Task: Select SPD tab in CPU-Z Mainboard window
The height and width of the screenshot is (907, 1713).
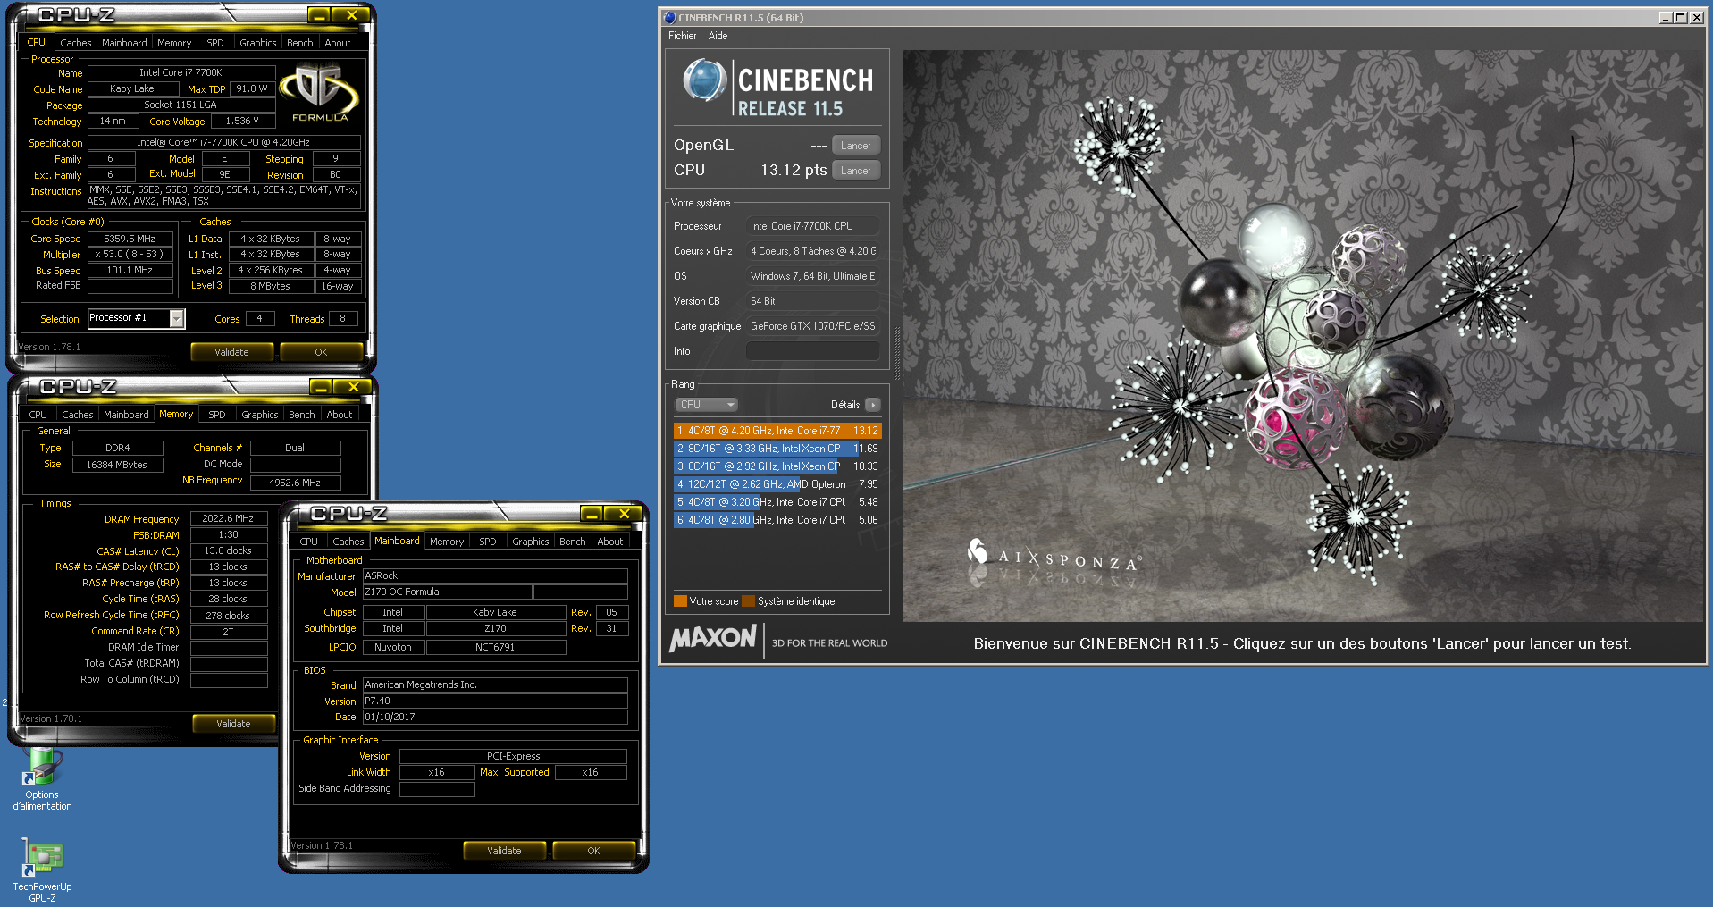Action: [488, 542]
